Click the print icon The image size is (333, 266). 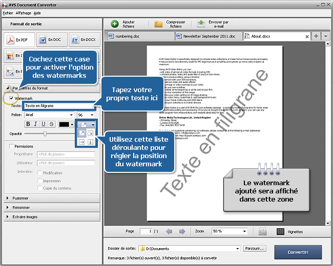263,231
